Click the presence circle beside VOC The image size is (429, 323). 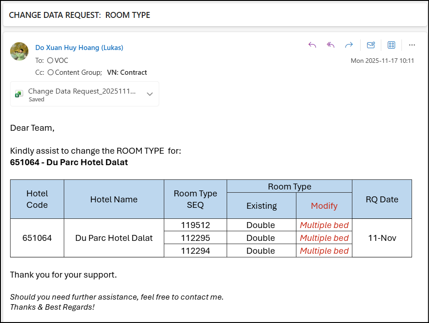50,60
